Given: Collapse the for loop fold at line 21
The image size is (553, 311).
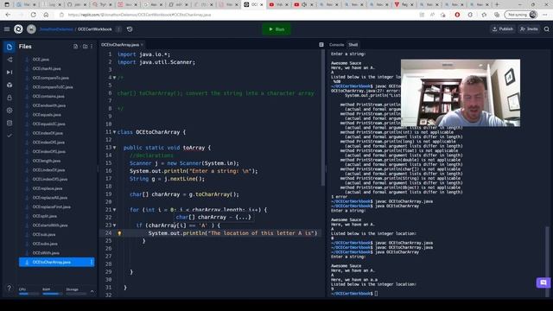Looking at the screenshot, I should coord(115,210).
